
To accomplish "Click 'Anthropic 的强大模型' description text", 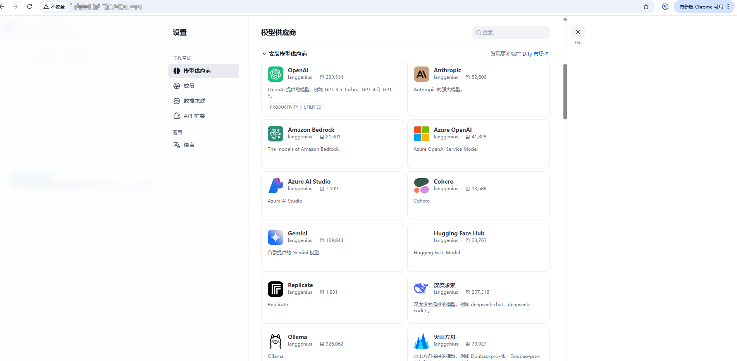I will [x=438, y=90].
